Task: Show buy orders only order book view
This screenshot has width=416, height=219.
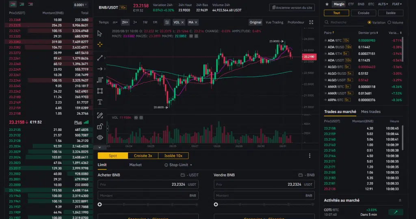Action: (x=22, y=4)
